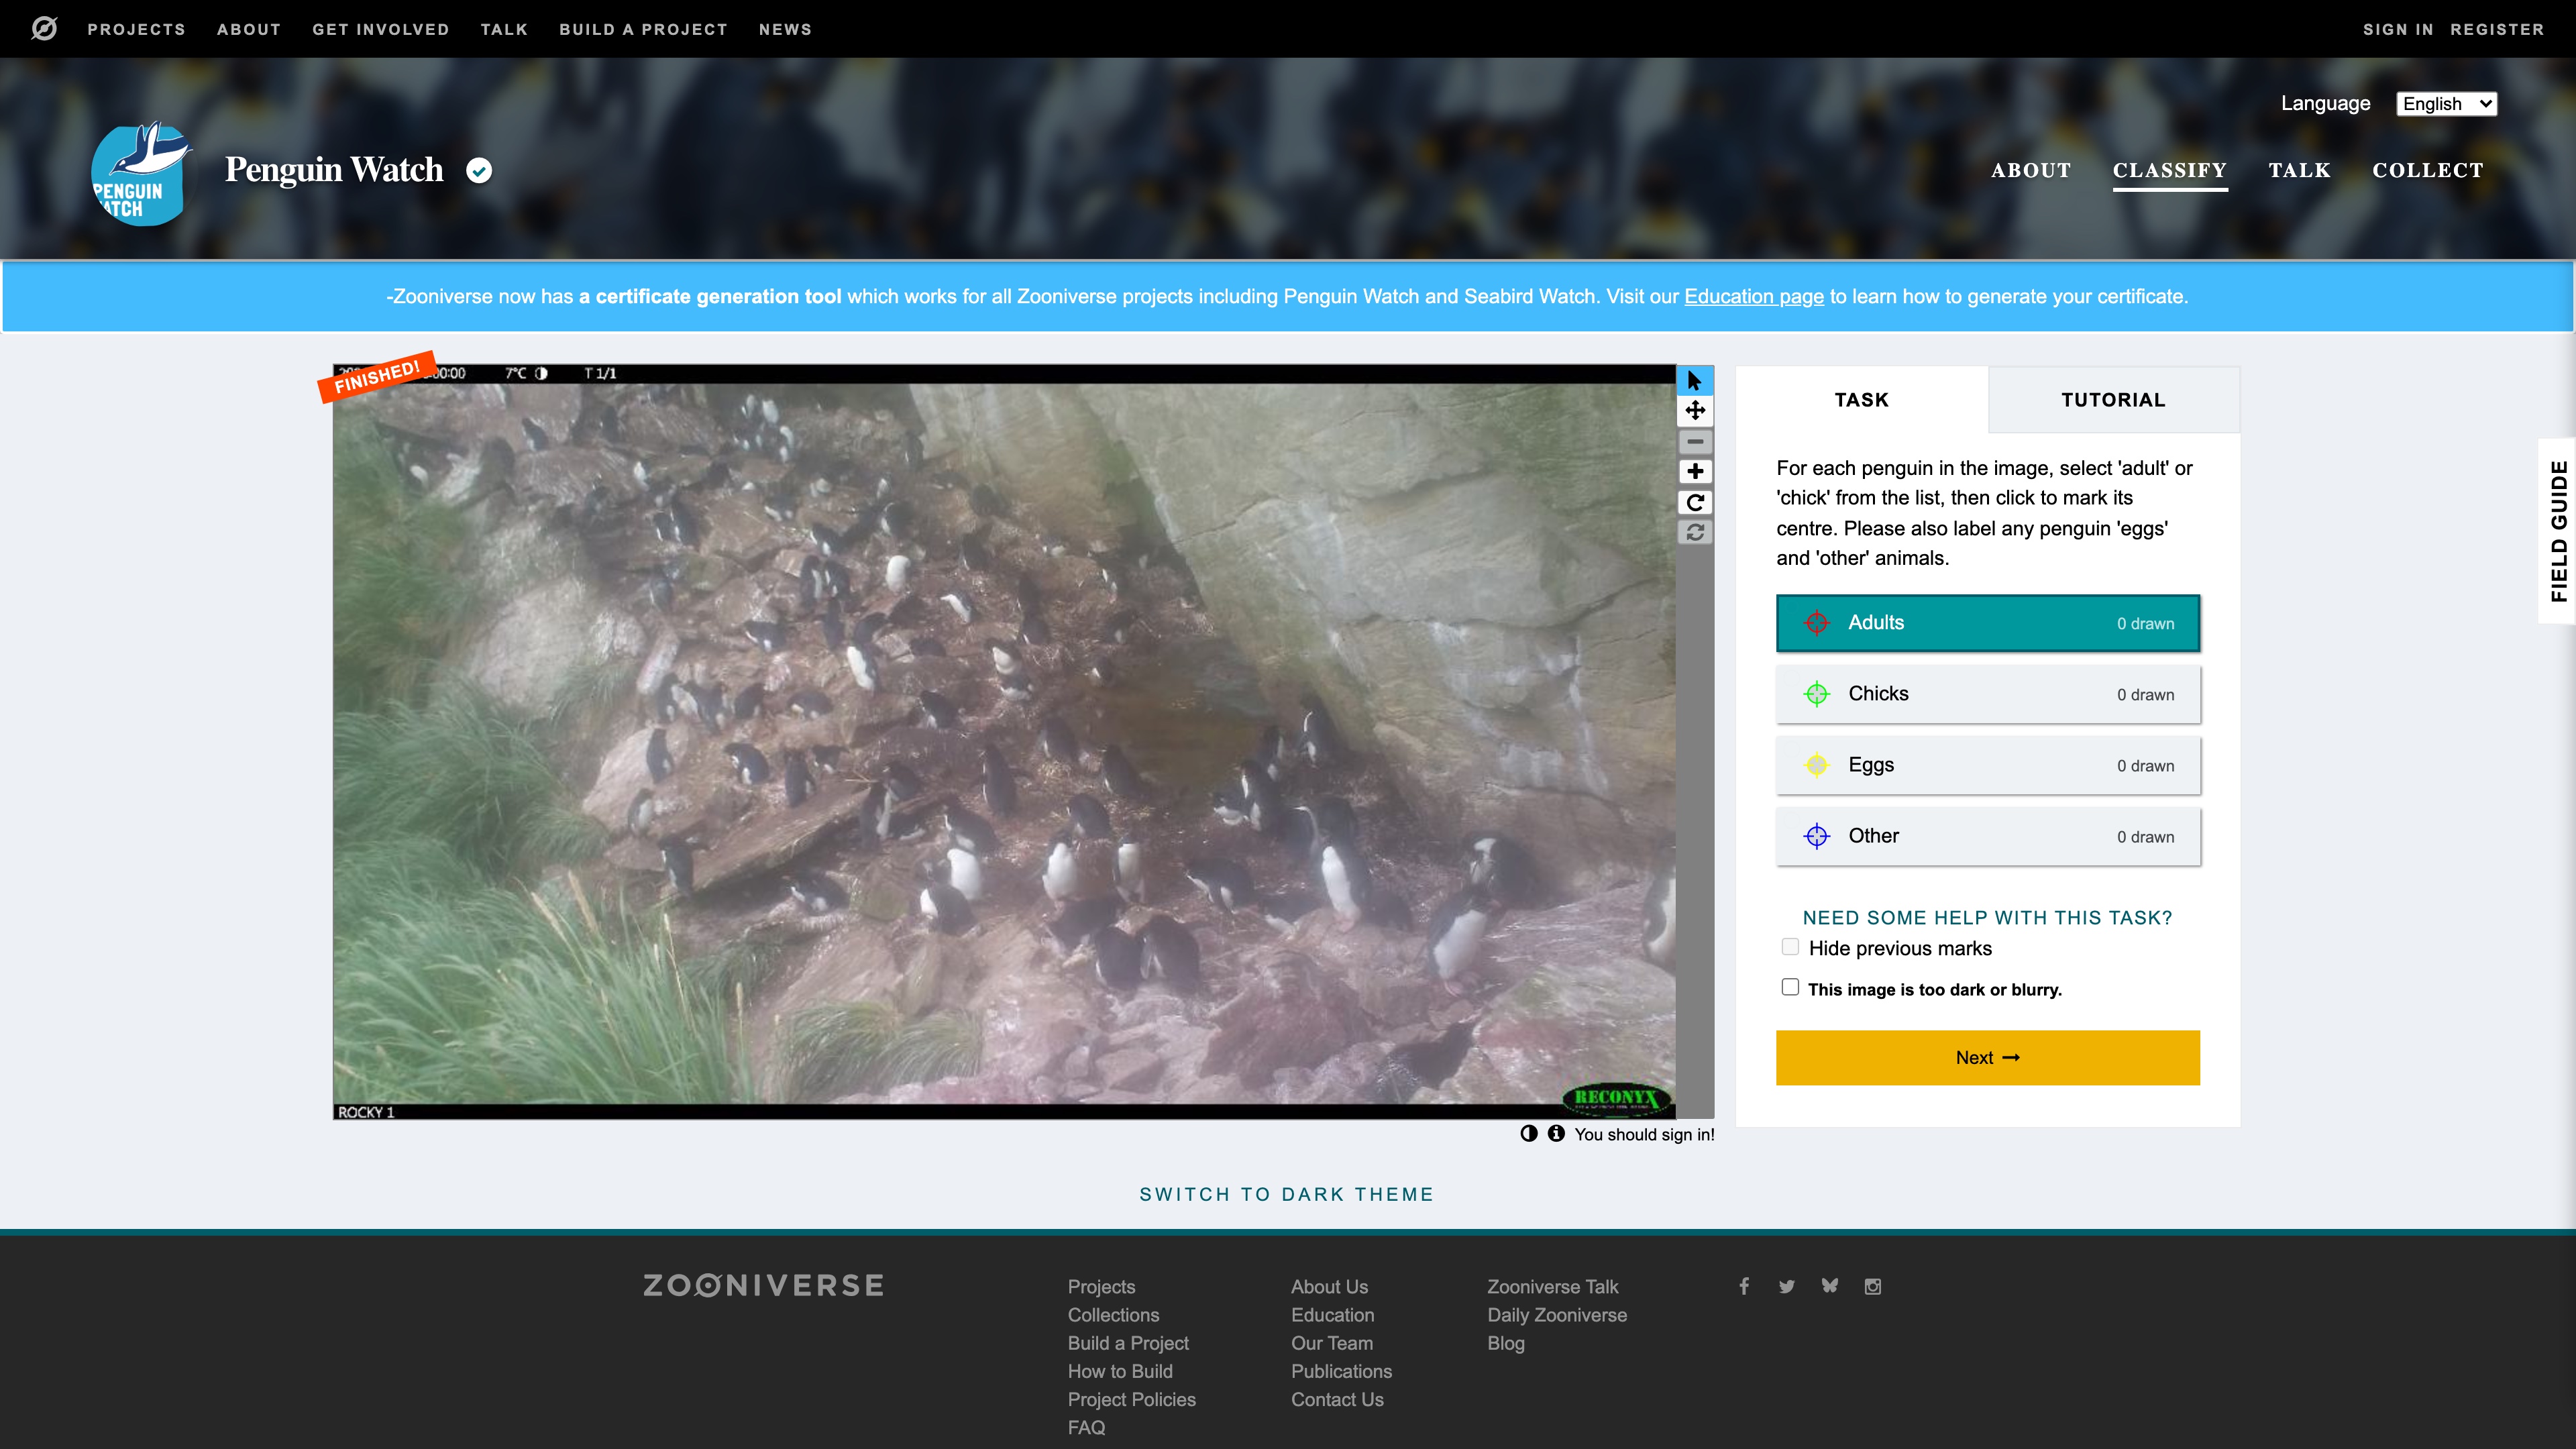Open Zooniverse Instagram page
This screenshot has height=1449, width=2576.
1872,1286
